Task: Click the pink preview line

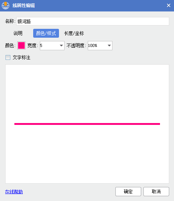Action: coord(87,124)
